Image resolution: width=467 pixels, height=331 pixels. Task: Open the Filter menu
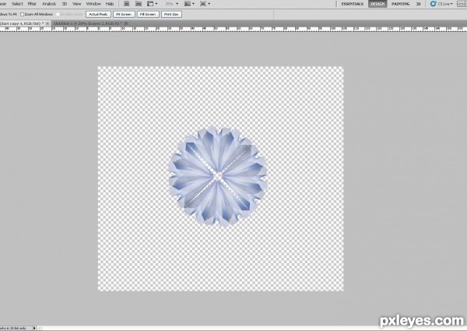pos(32,4)
